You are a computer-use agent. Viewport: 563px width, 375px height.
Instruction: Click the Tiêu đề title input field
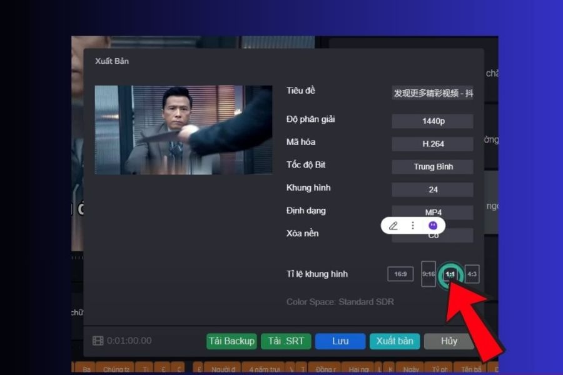[x=432, y=93]
